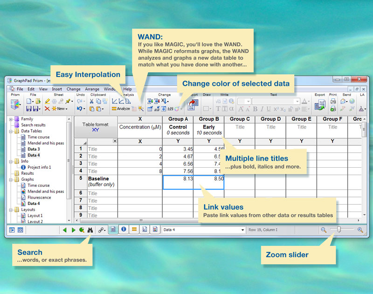Create a new file icon
Screen dimensions: 373x294
pos(29,101)
